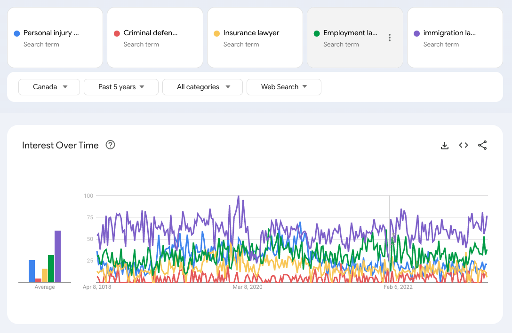Click the Mar 8, 2020 axis label
Screen dimensions: 512x333
pyautogui.click(x=248, y=287)
